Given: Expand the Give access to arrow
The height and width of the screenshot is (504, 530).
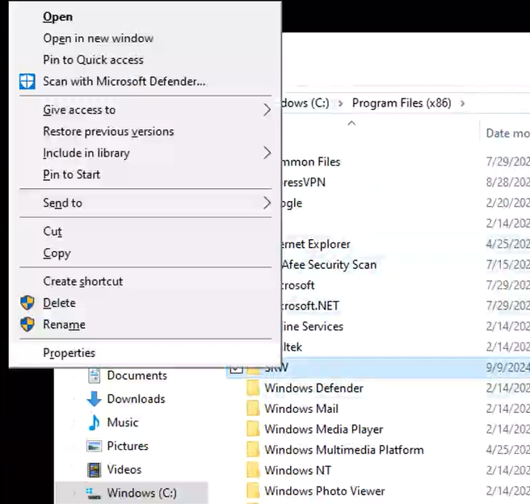Looking at the screenshot, I should coord(267,110).
